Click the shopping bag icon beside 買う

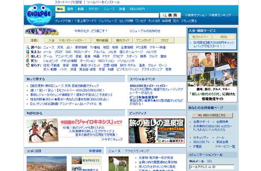[x=27, y=61]
